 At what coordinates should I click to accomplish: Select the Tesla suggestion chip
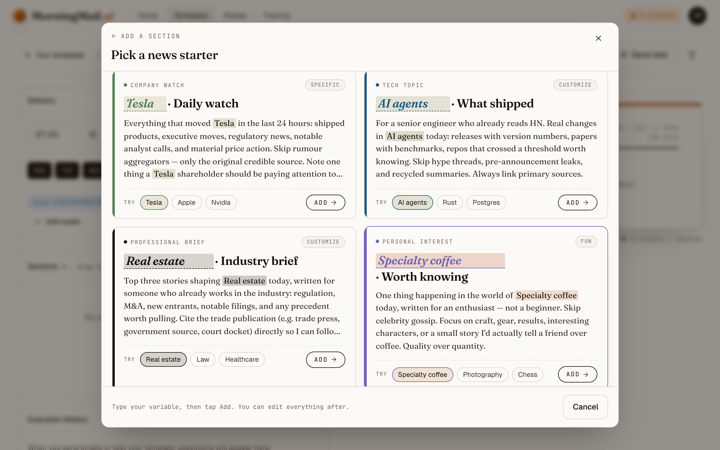[154, 202]
